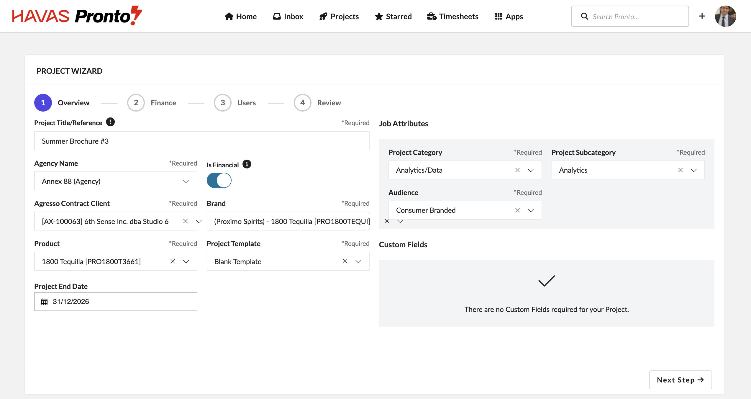Screen dimensions: 751x399
Task: Click the plus add icon in header
Action: click(702, 16)
